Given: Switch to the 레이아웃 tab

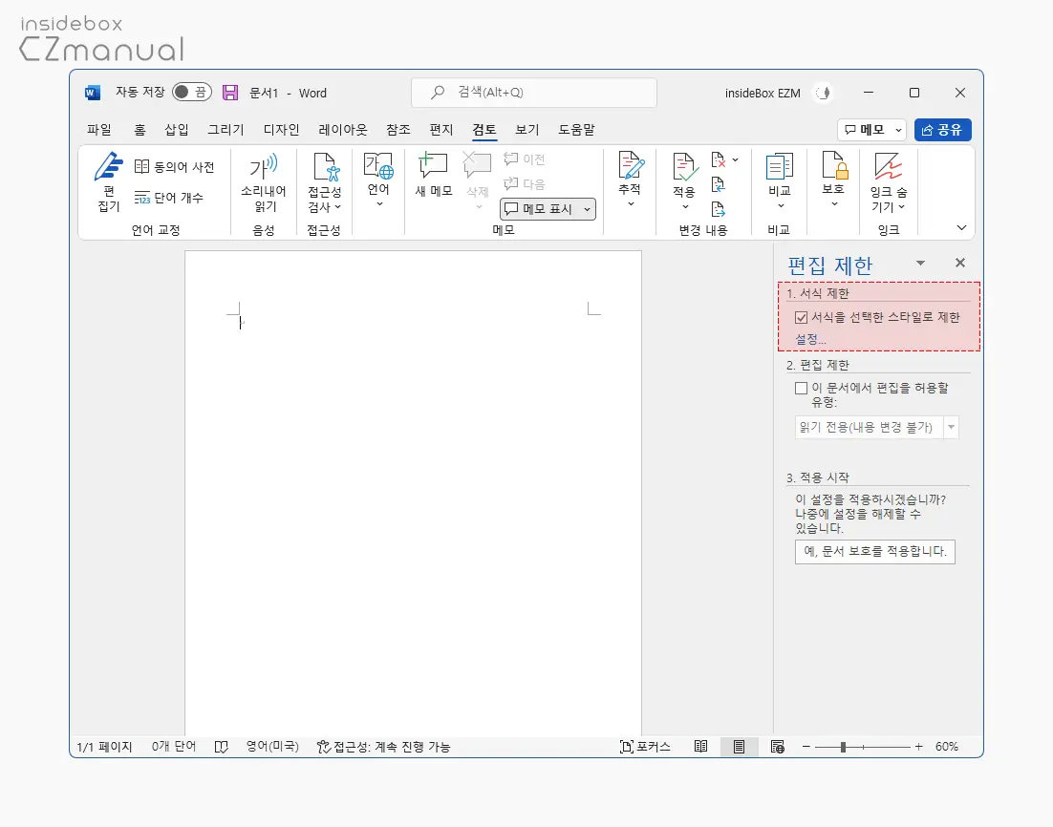Looking at the screenshot, I should click(x=343, y=130).
